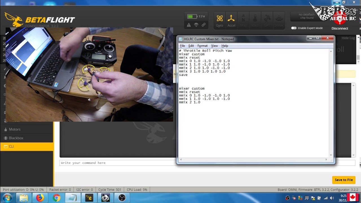Click the Board and Firmware version text
The height and width of the screenshot is (203, 361).
(318, 190)
